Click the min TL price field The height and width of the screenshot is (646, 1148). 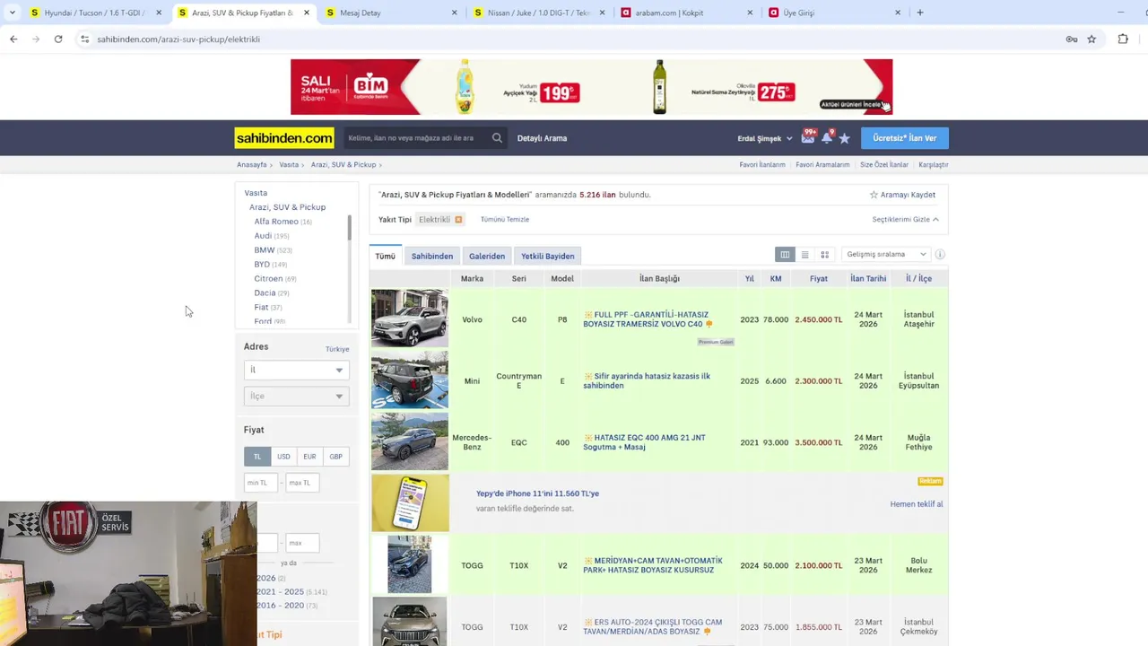point(261,483)
